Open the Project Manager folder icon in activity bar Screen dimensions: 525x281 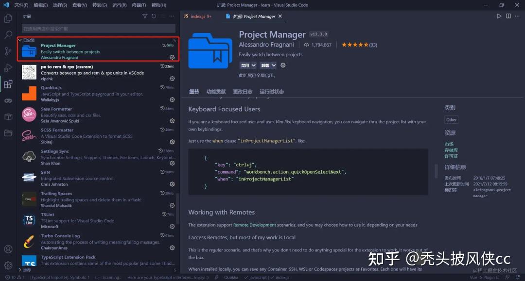(x=8, y=133)
